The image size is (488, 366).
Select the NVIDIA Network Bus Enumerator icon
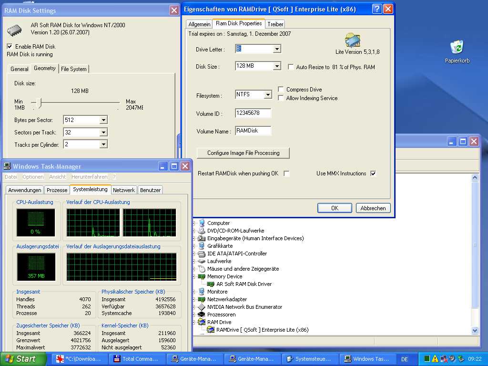point(202,307)
